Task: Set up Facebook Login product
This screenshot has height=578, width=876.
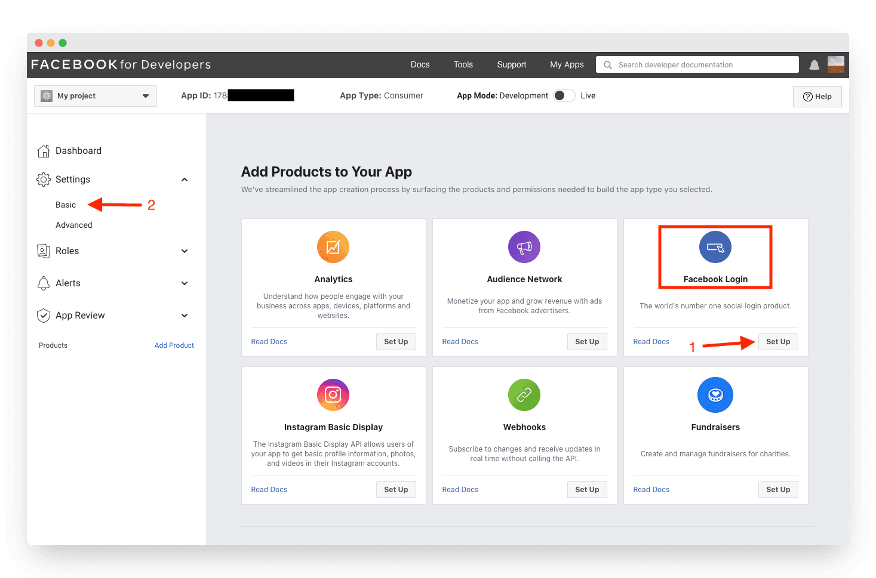Action: [x=778, y=342]
